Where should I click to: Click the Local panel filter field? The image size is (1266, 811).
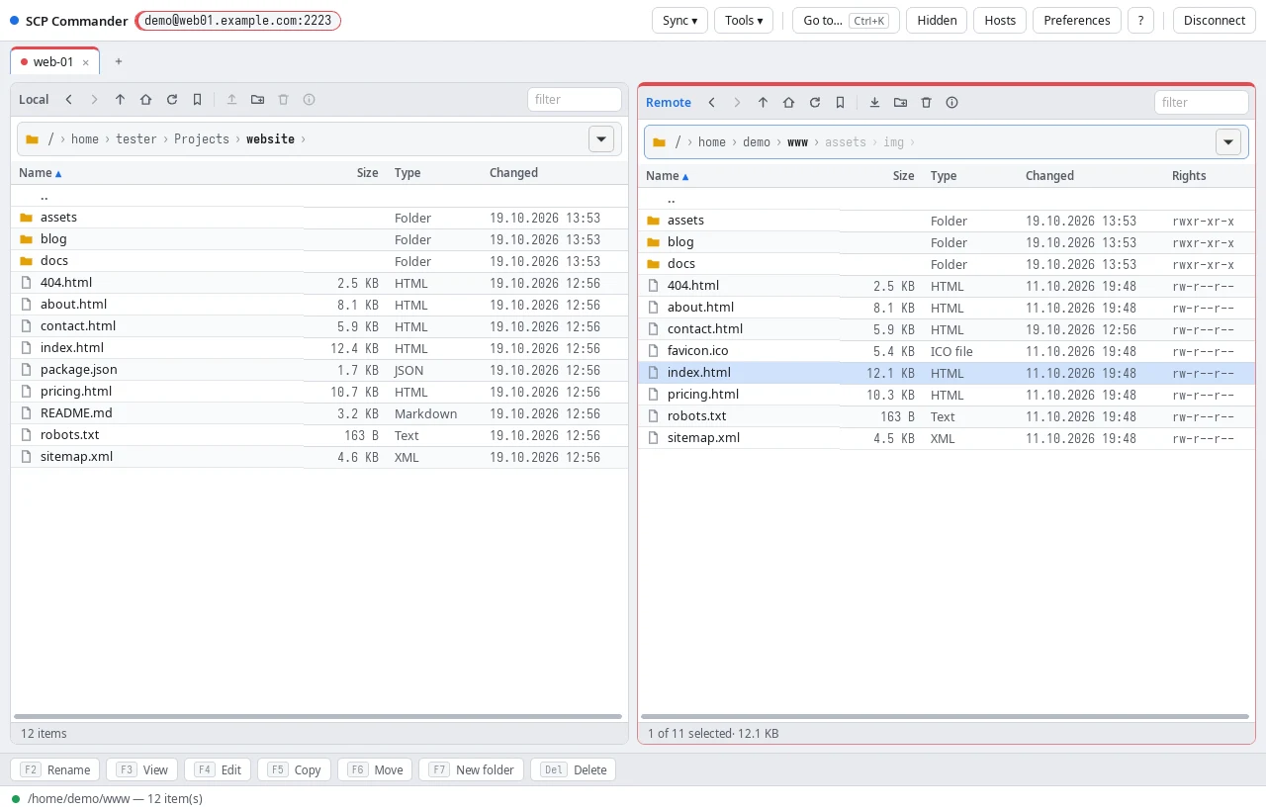pyautogui.click(x=575, y=99)
